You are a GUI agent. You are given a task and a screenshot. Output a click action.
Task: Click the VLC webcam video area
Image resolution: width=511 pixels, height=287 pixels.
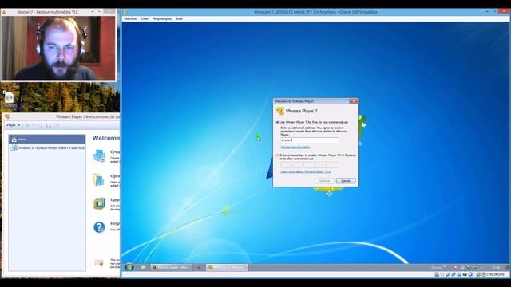(58, 48)
